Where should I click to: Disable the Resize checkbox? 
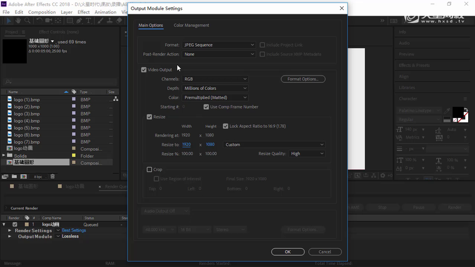coord(149,117)
